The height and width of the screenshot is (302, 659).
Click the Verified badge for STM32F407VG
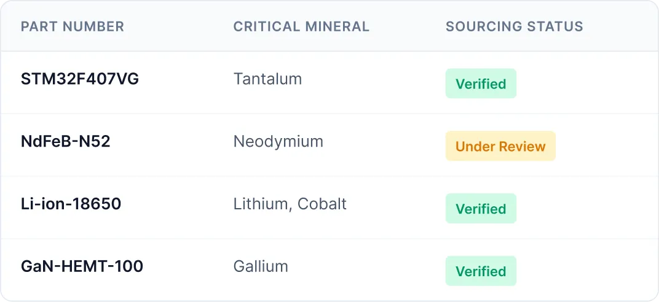[481, 84]
